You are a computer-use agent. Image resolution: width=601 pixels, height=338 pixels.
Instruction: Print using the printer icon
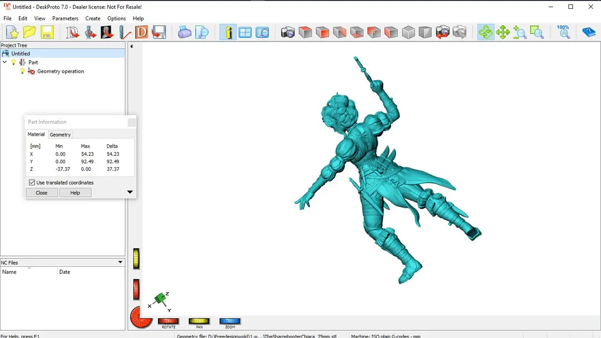[184, 32]
